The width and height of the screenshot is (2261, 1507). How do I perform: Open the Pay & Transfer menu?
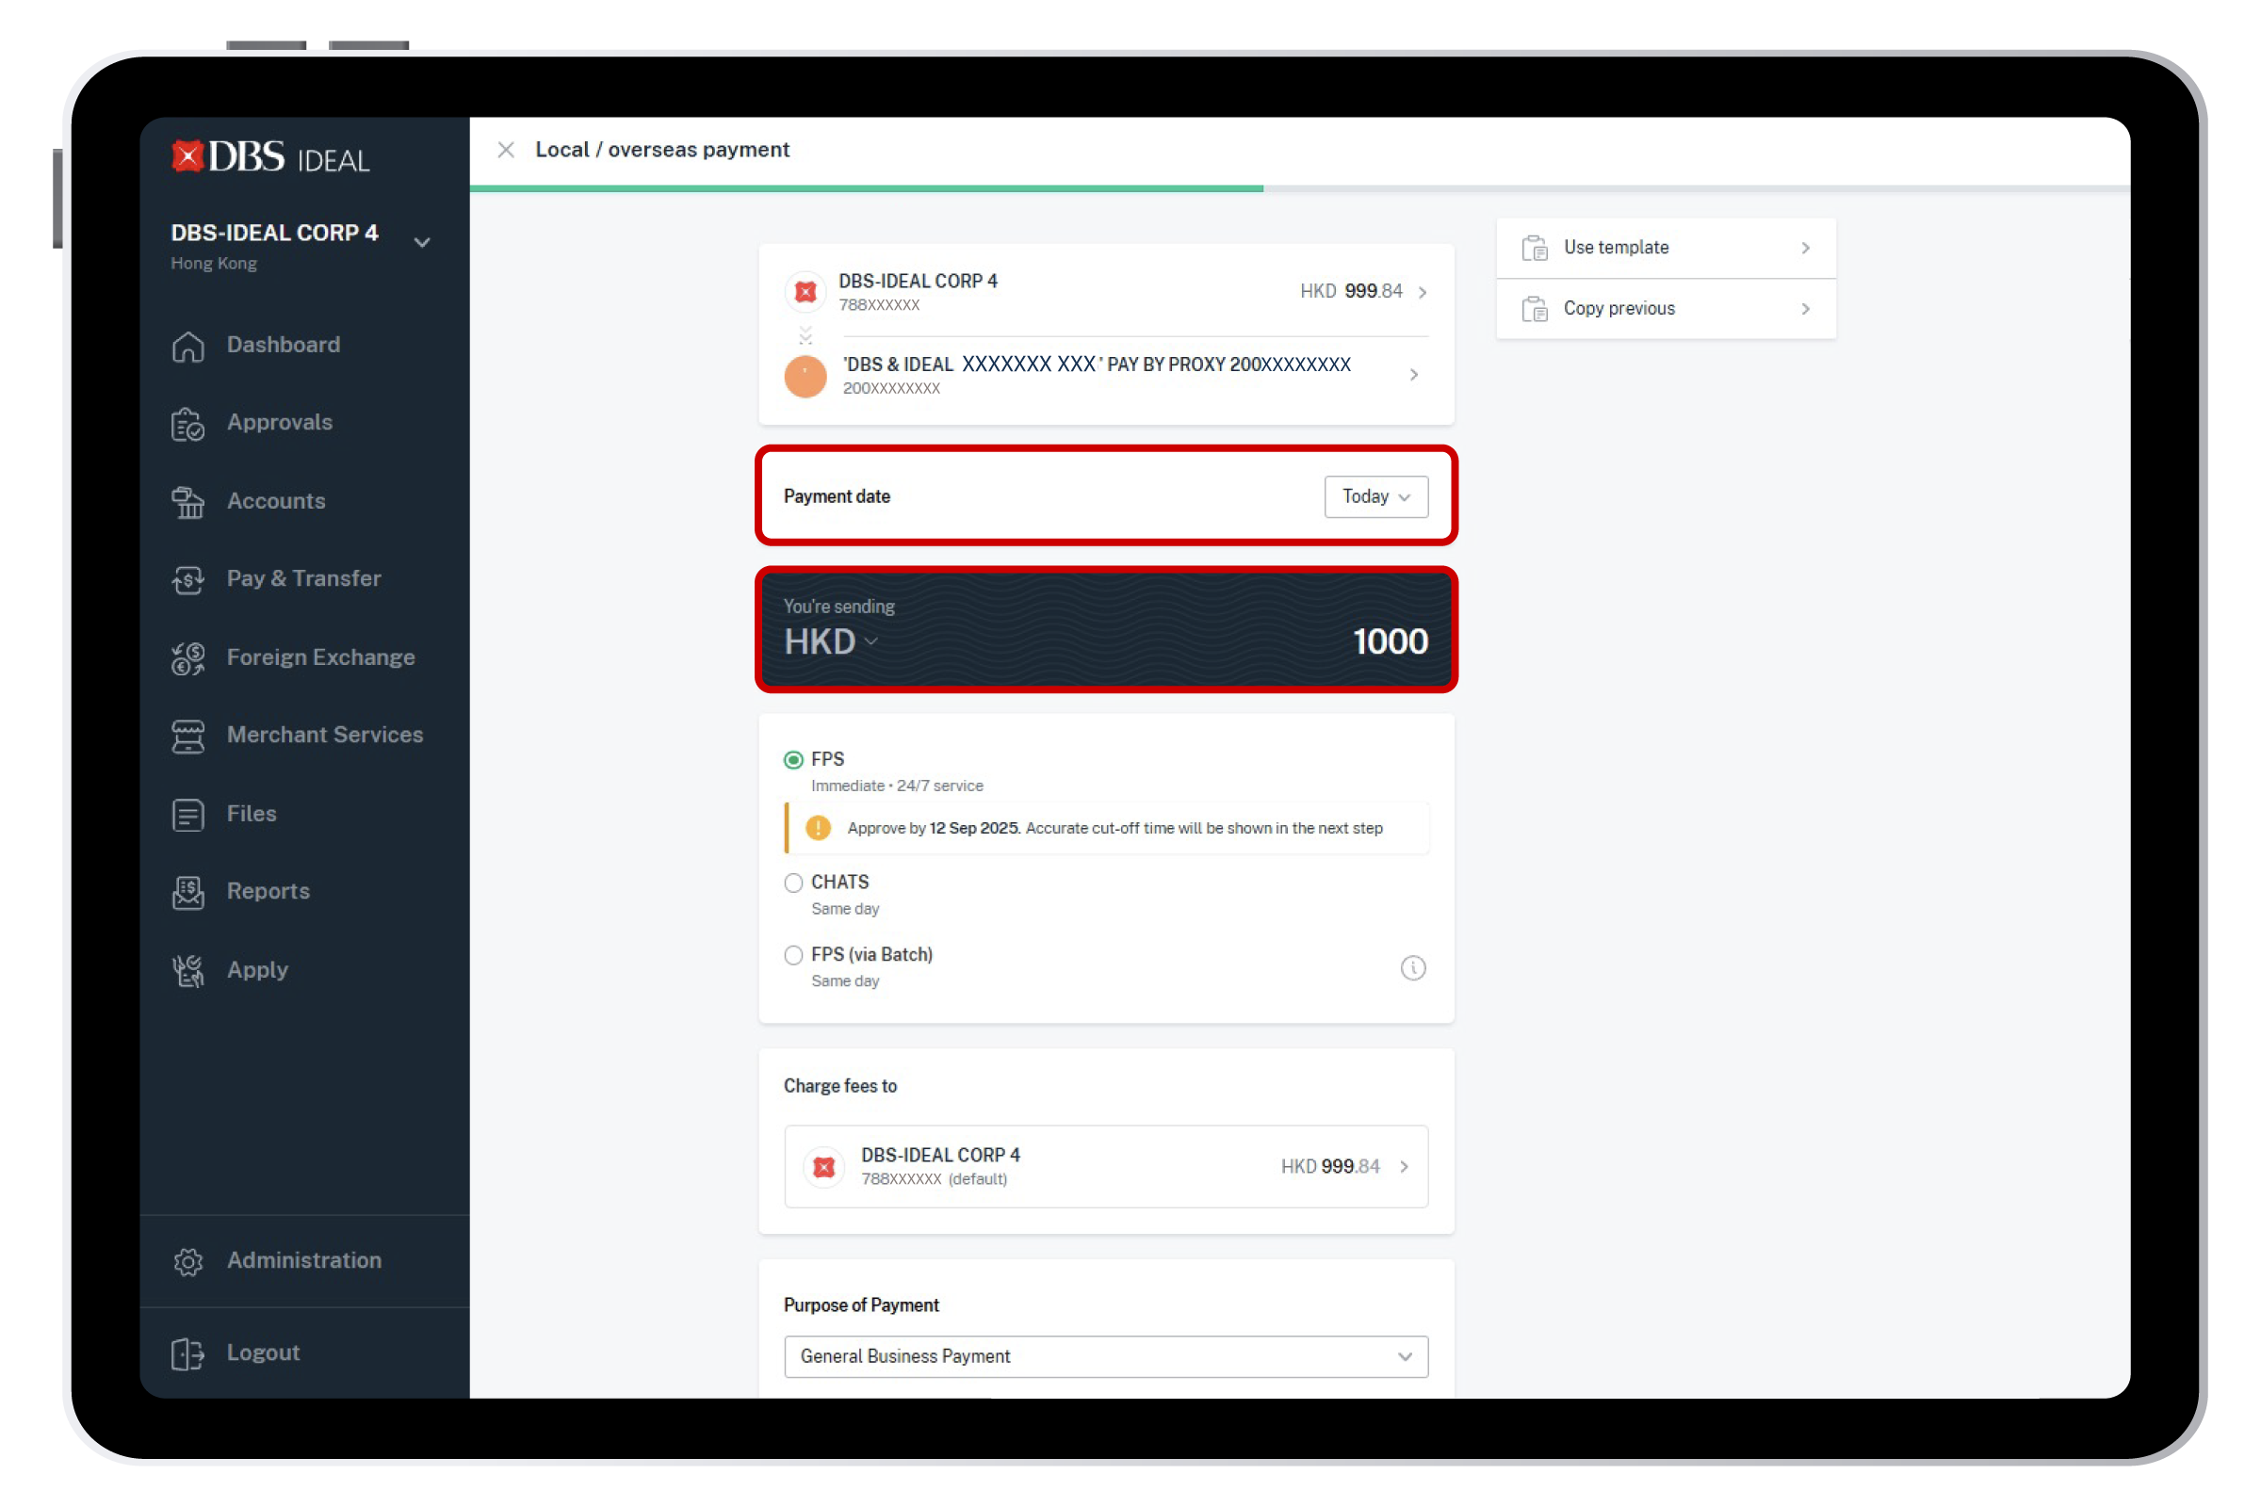tap(302, 578)
